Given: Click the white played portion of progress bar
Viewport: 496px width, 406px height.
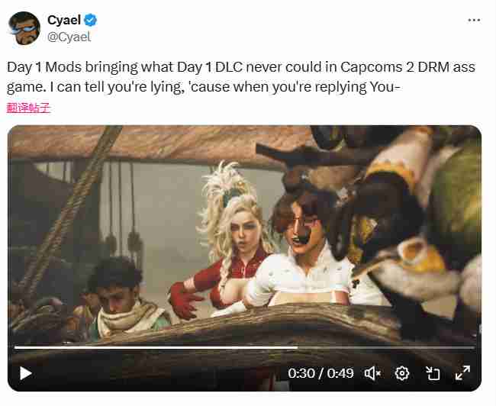Looking at the screenshot, I should [153, 347].
